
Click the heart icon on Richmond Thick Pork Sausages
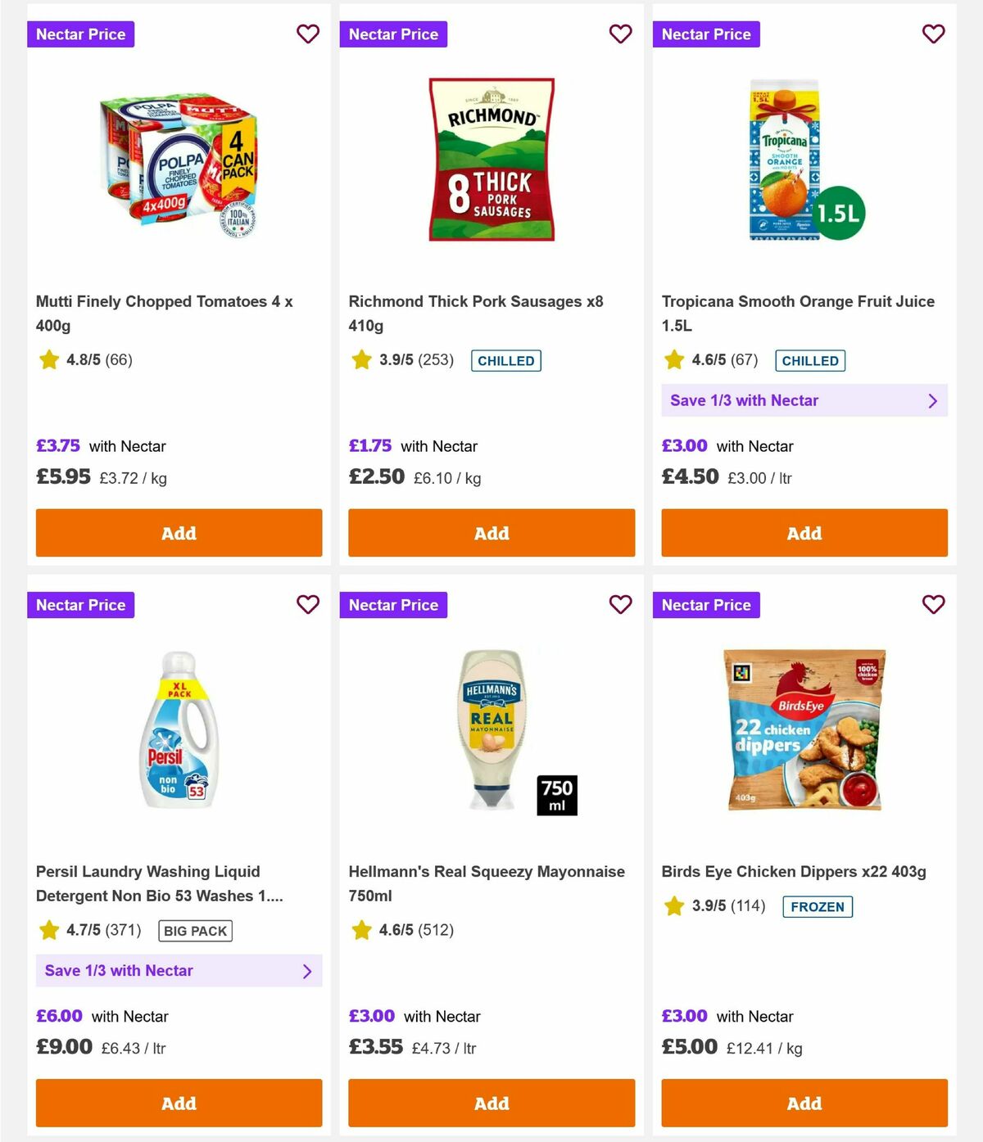(x=620, y=34)
